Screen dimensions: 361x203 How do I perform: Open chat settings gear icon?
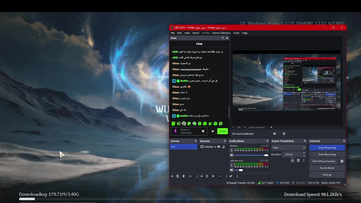point(213,131)
